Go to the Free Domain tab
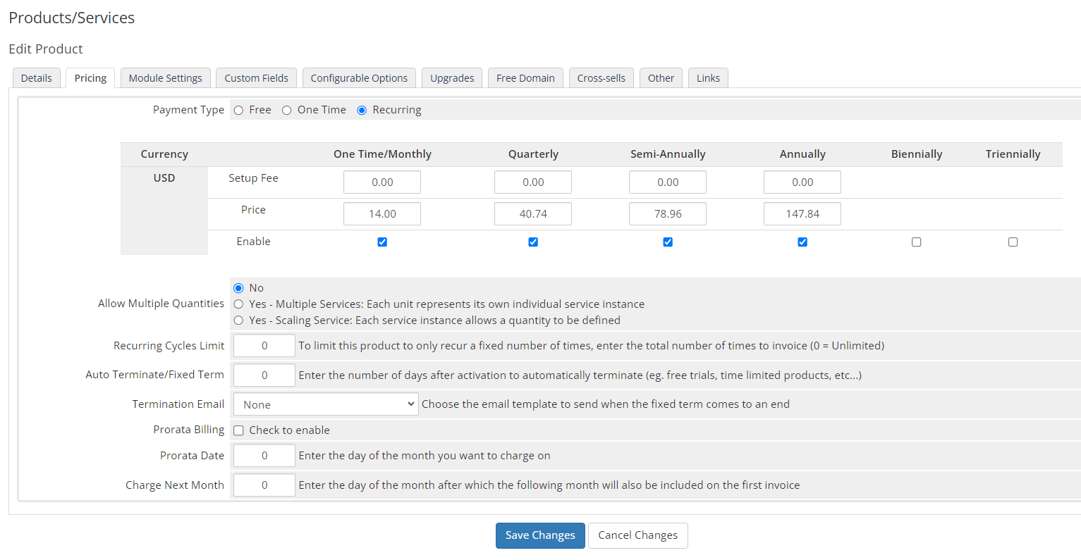Viewport: 1081px width, 560px height. 525,78
